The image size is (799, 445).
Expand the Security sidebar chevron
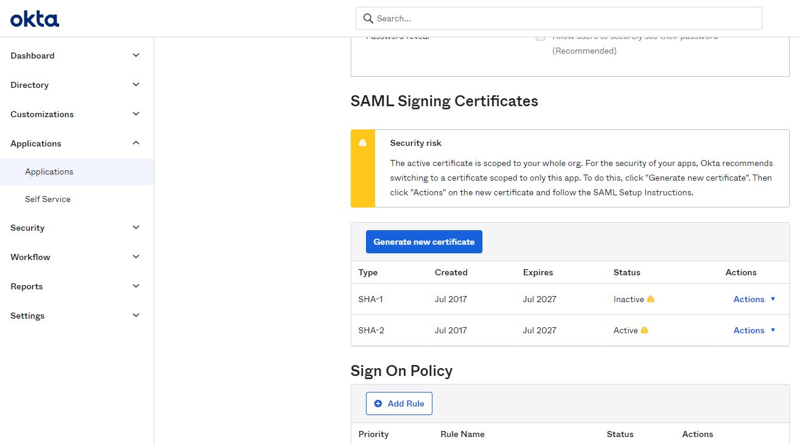[x=136, y=228]
